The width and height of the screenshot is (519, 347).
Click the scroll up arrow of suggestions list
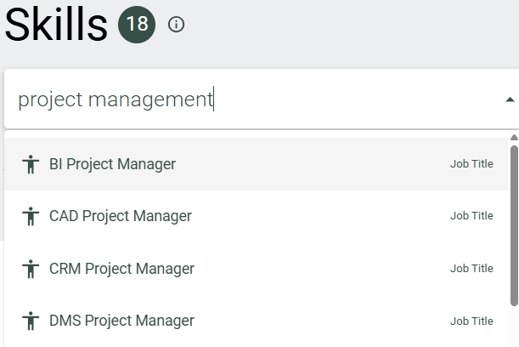(x=514, y=137)
